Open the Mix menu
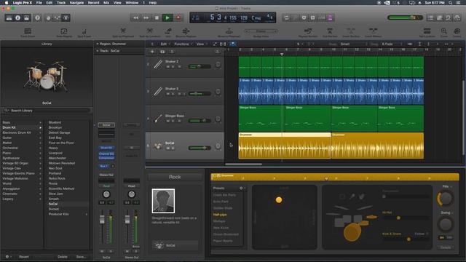 106,3
